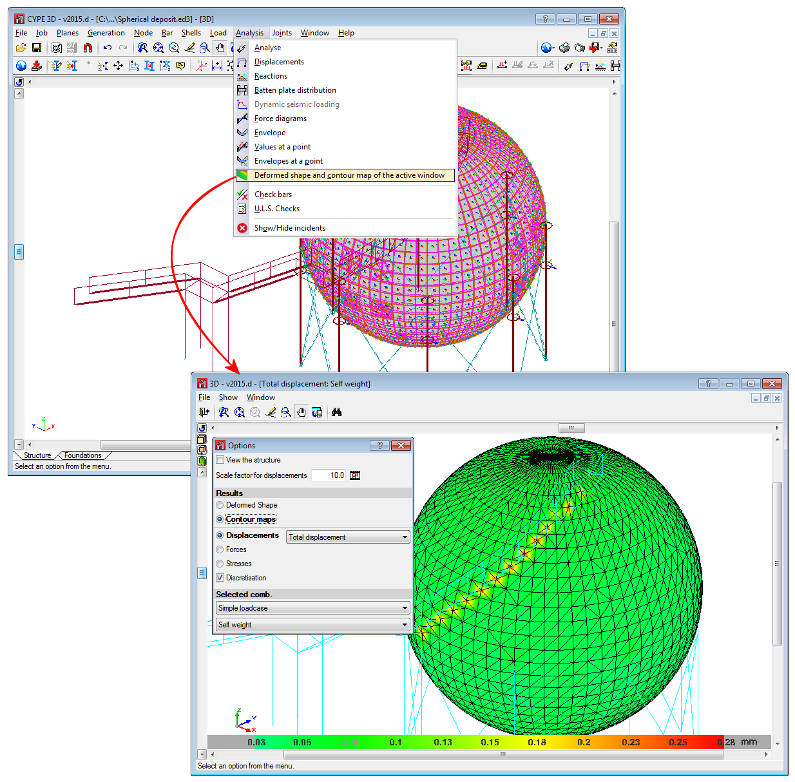Screen dimensions: 795x782
Task: Click the exit door icon in results window
Action: (204, 412)
